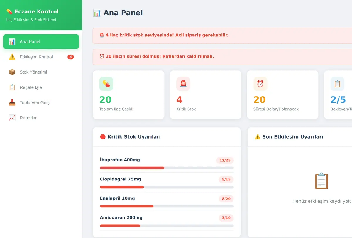
Task: Click the red 4 badge on Etkileşim Kontrol
Action: pos(71,57)
